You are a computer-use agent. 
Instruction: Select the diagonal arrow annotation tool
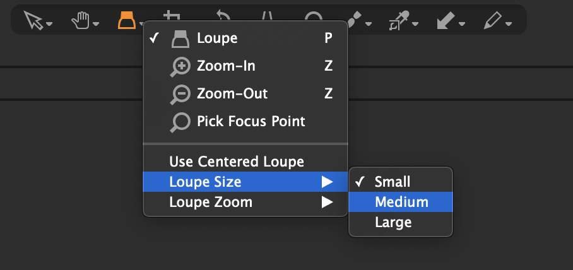446,20
